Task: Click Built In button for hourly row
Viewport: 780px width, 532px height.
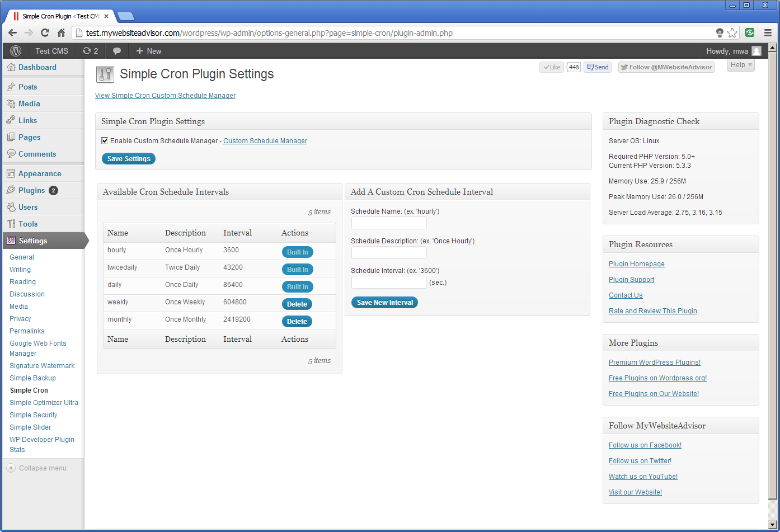Action: [297, 252]
